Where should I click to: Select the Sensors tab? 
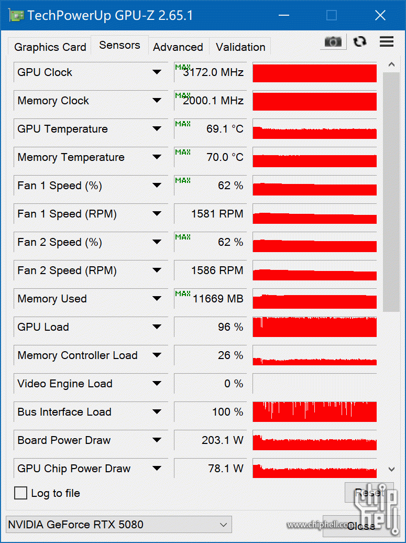tap(120, 45)
